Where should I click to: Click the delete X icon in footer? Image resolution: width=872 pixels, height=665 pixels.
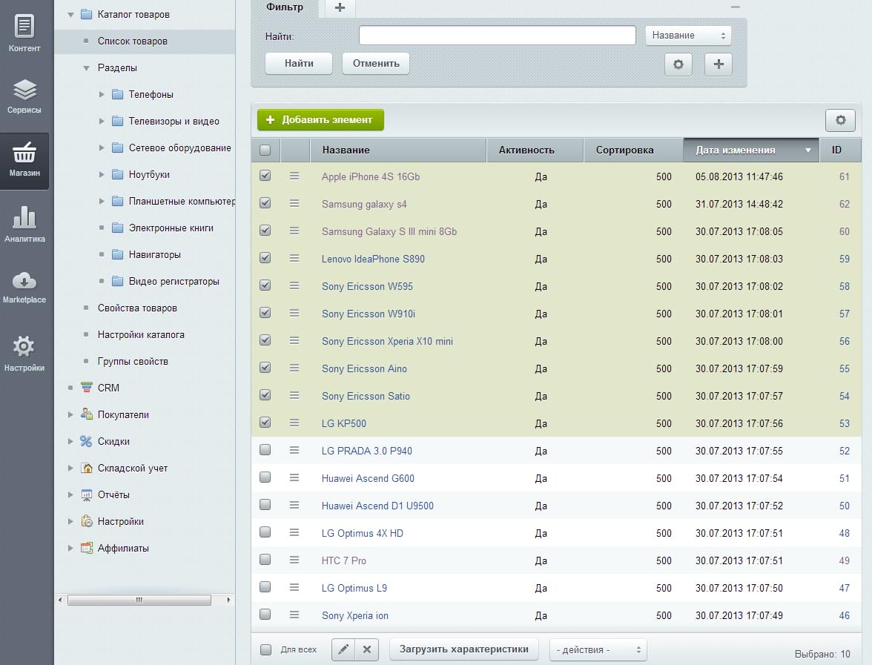367,649
